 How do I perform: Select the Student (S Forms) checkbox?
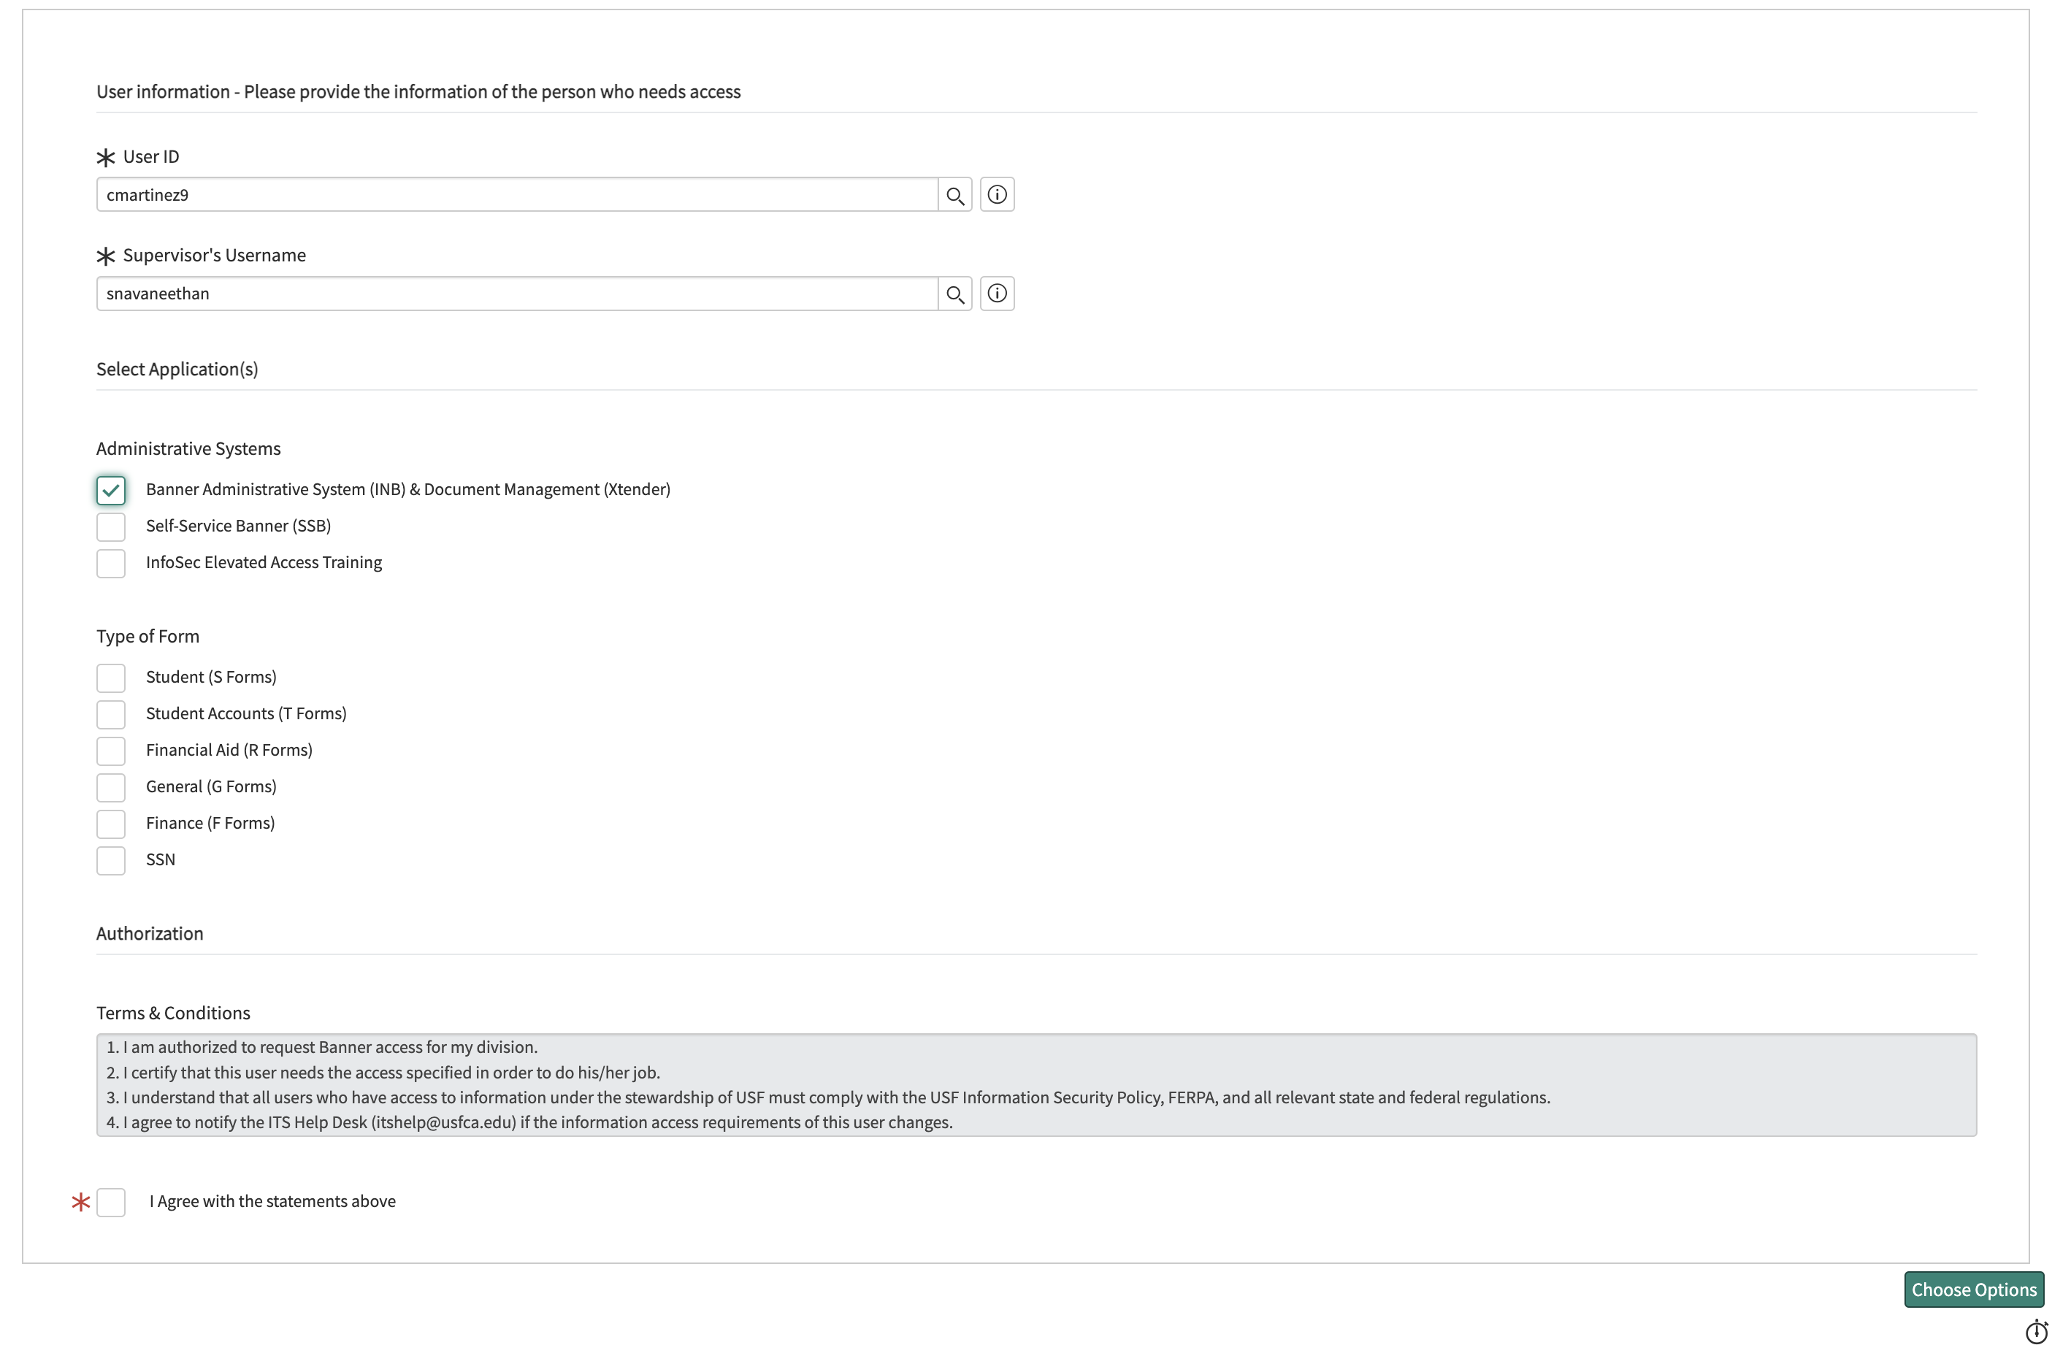coord(111,678)
